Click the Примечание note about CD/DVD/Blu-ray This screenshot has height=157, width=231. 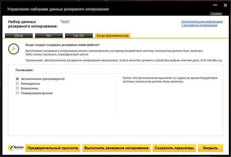(124, 60)
